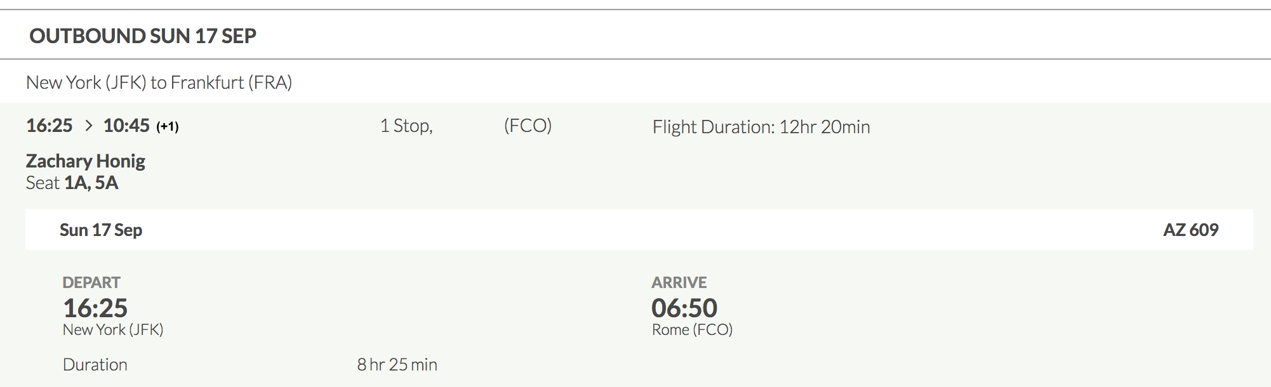The width and height of the screenshot is (1271, 387).
Task: Click New York (JFK) under departure time
Action: (113, 330)
